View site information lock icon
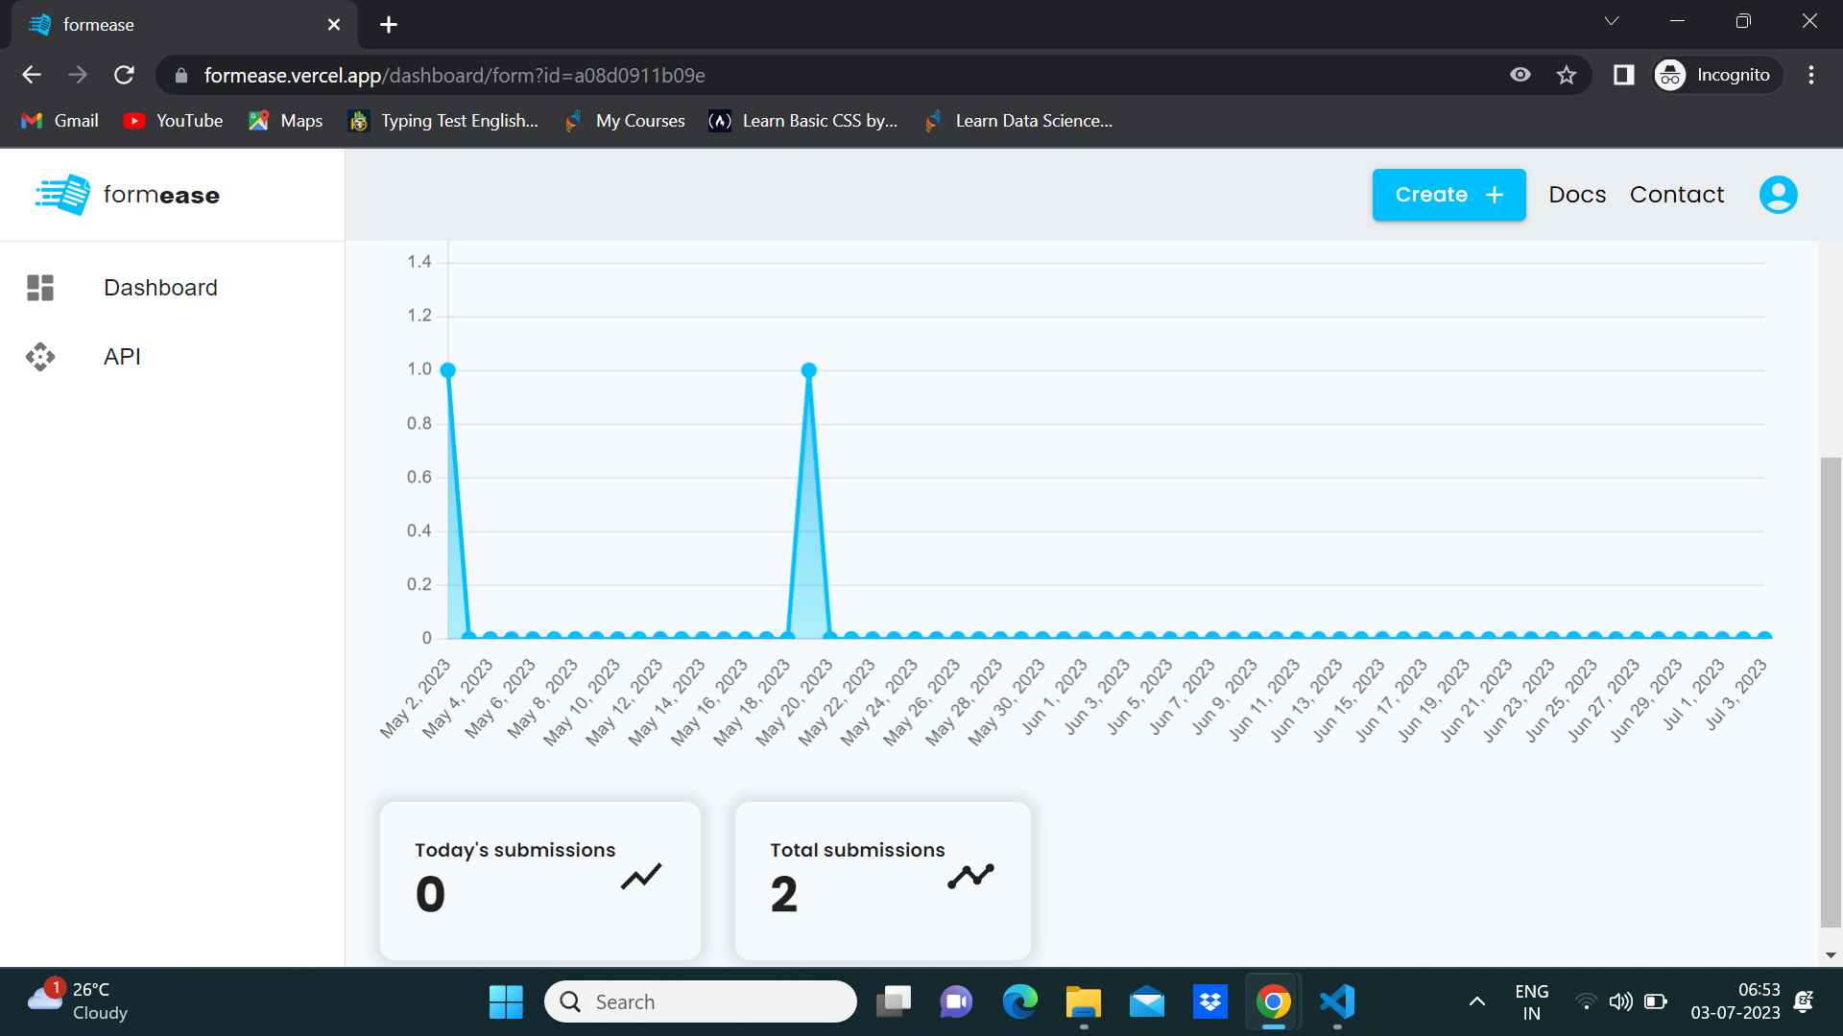1843x1036 pixels. coord(181,75)
